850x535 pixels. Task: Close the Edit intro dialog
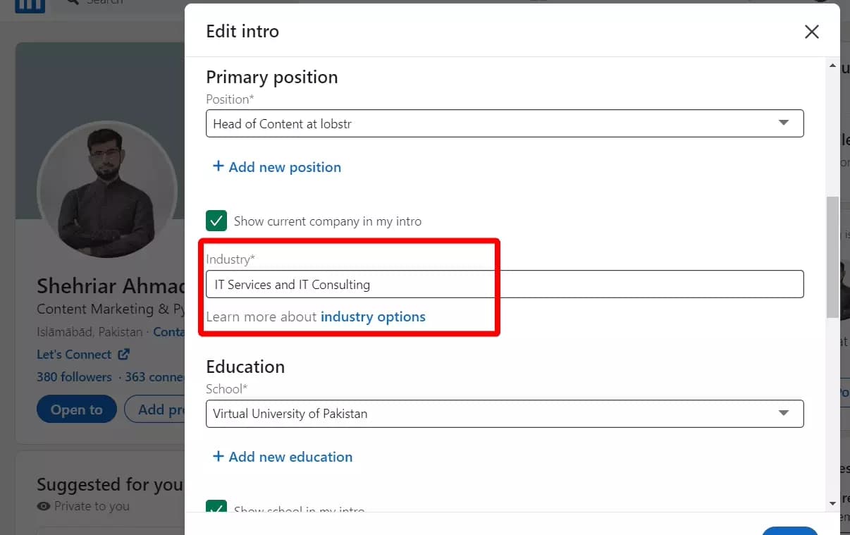tap(812, 32)
